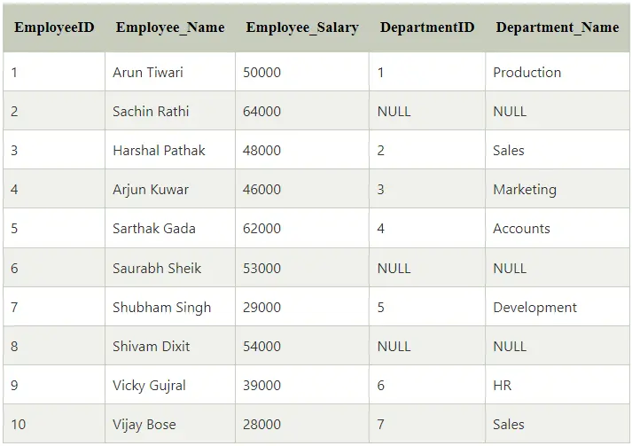The height and width of the screenshot is (446, 632).
Task: Click the HR department cell
Action: click(558, 385)
